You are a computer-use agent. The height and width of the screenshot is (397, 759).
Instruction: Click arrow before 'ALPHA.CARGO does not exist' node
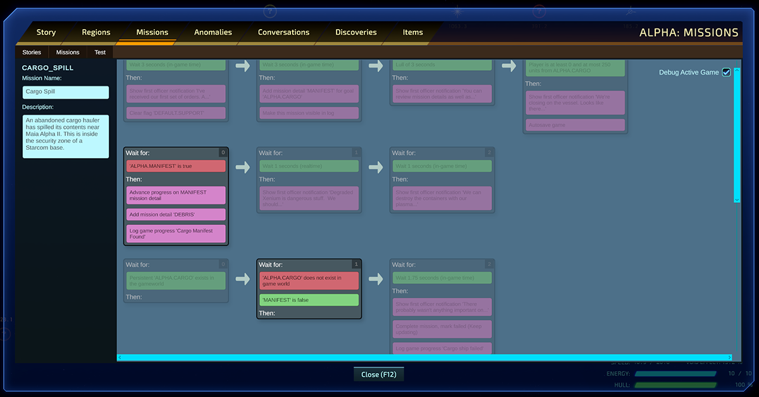pos(242,279)
